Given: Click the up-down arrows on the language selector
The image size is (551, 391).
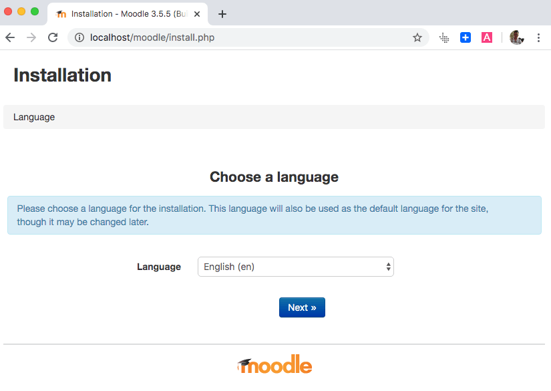Looking at the screenshot, I should click(x=387, y=267).
